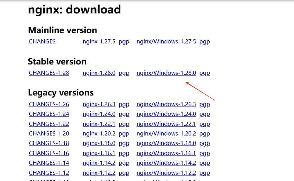Screen dimensions: 294x181
Task: Open CHANGES-1.24 link
Action: coord(49,114)
